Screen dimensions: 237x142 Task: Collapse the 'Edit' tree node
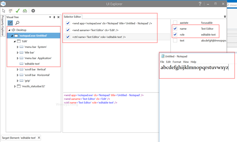[15, 41]
